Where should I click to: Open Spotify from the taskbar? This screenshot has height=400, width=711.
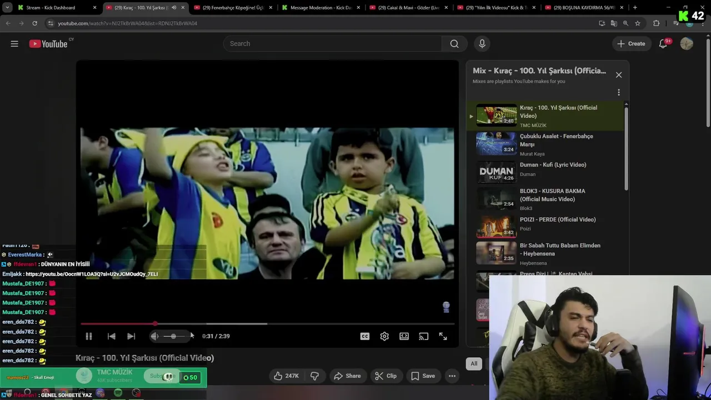coord(118,393)
